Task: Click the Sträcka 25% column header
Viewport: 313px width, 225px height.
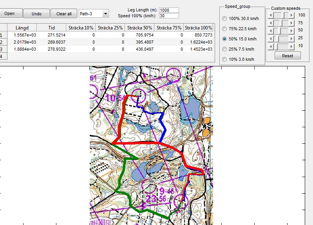Action: 110,27
